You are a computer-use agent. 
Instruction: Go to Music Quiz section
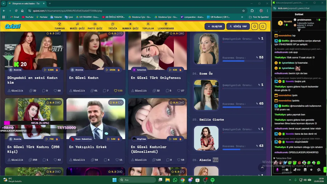[77, 26]
